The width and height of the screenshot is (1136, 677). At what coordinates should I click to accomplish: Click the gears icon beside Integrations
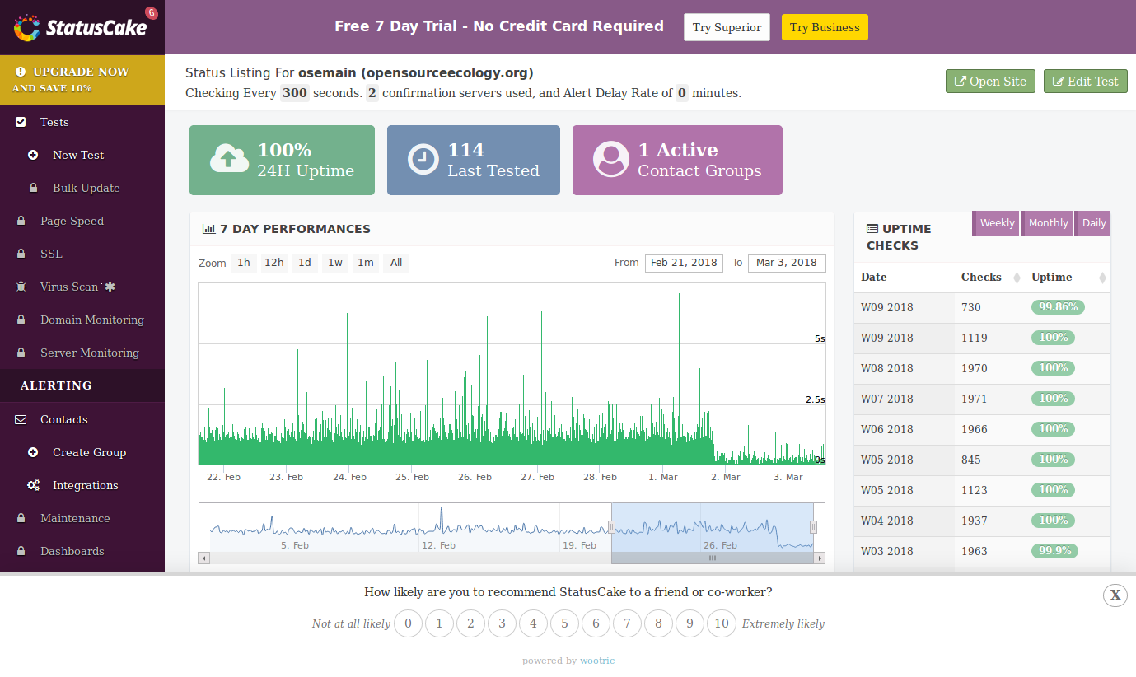pyautogui.click(x=33, y=485)
